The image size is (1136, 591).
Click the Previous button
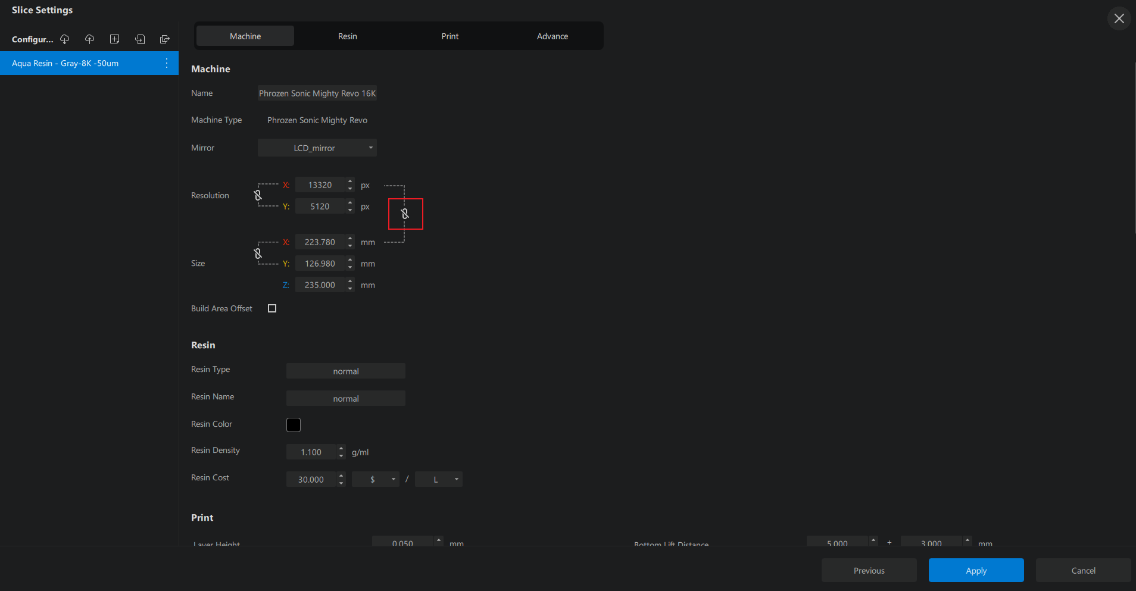869,570
